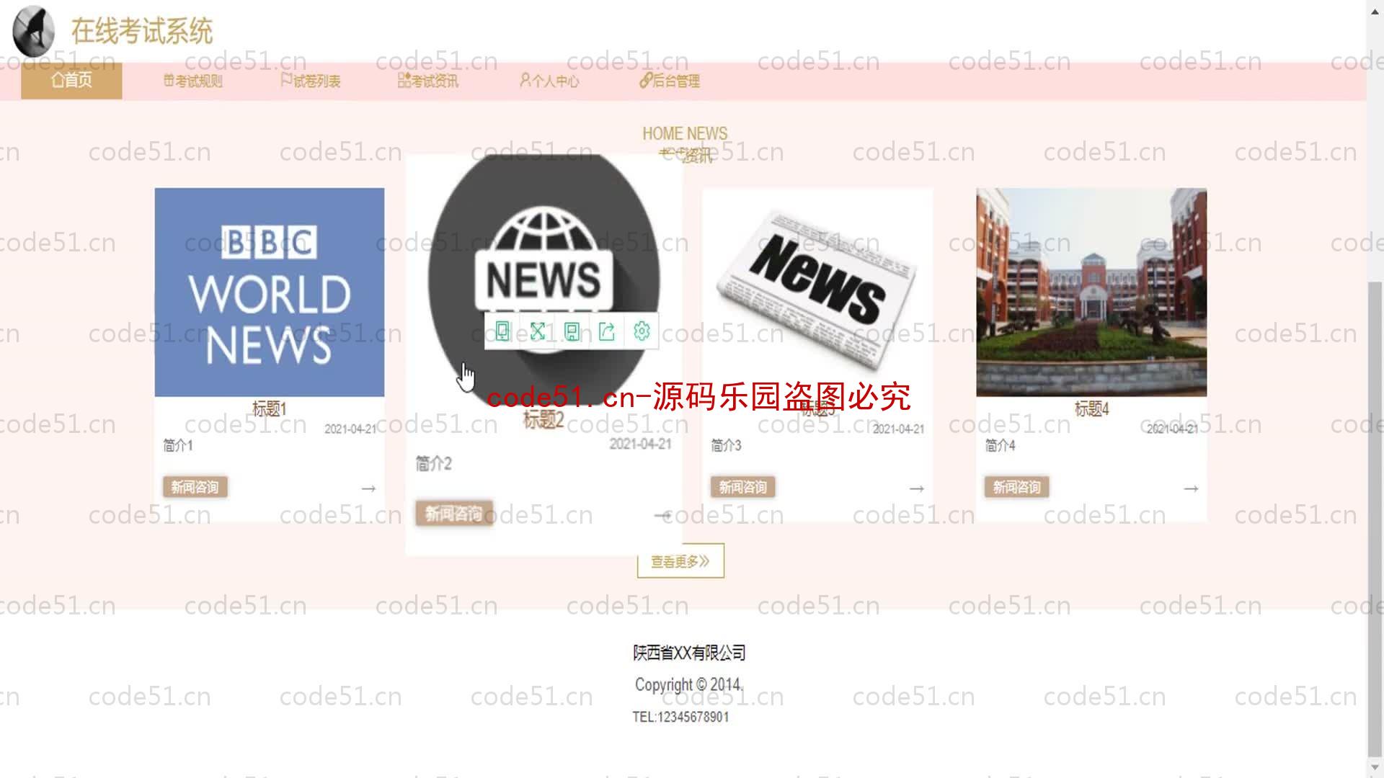Click the fullscreen expand arrows icon
1384x778 pixels.
(x=537, y=331)
